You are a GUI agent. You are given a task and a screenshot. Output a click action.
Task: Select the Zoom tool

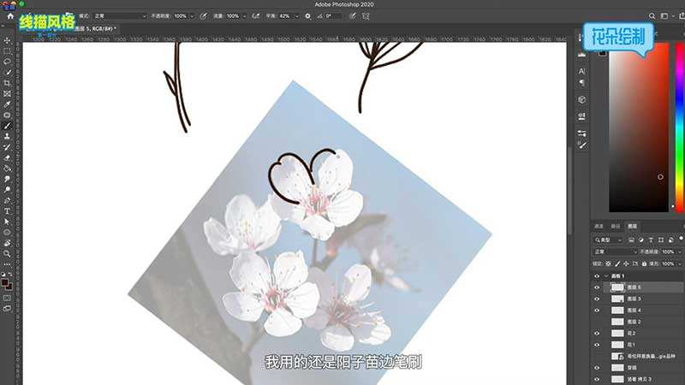[x=7, y=253]
